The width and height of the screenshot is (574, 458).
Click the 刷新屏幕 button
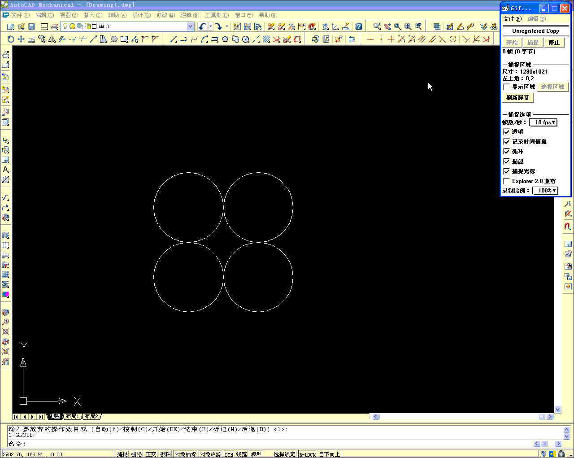[x=518, y=97]
